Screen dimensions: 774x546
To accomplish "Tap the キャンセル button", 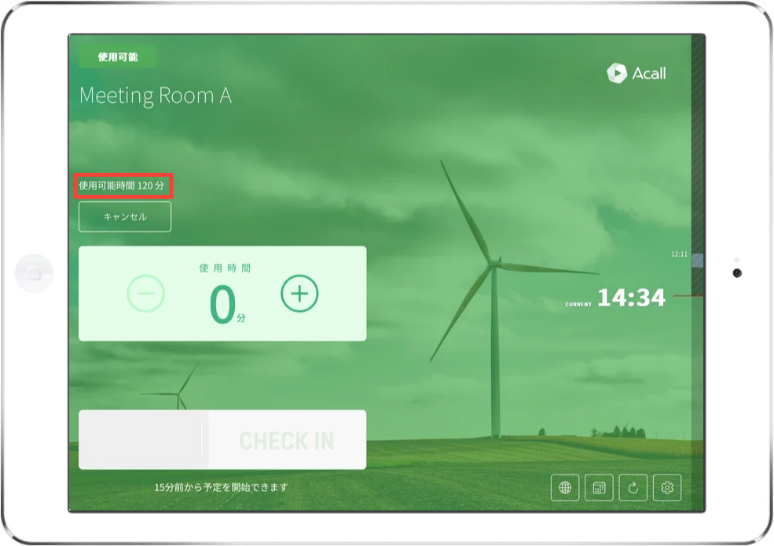I will [125, 217].
